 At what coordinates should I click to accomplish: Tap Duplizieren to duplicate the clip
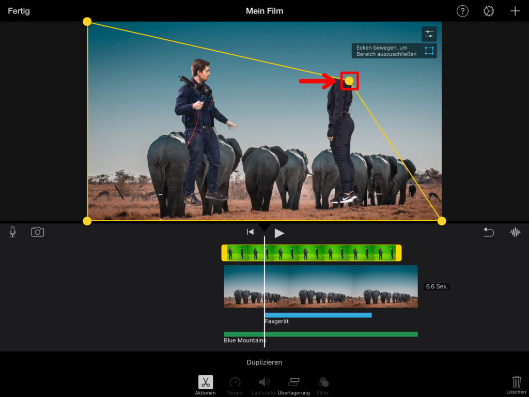pyautogui.click(x=264, y=362)
